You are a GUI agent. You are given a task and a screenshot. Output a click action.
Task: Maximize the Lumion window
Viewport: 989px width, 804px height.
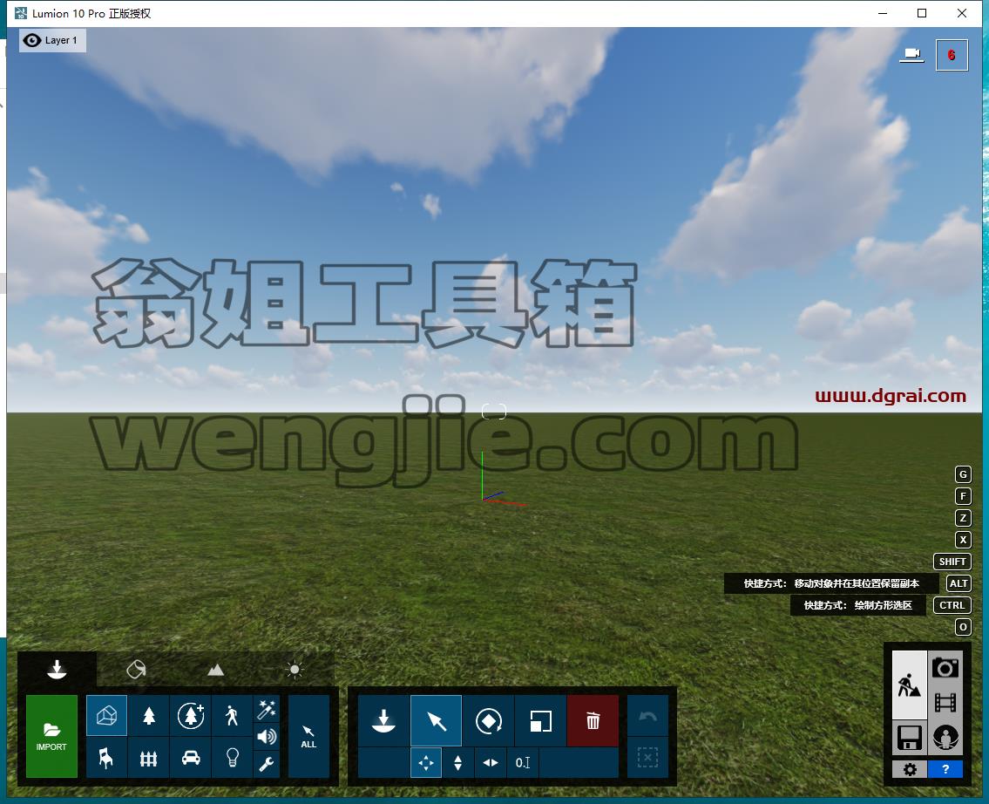click(x=922, y=13)
